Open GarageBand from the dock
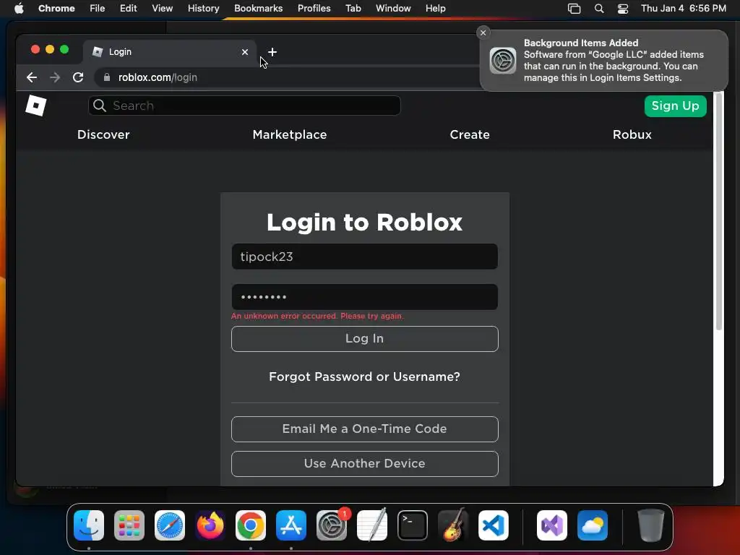 (x=453, y=525)
